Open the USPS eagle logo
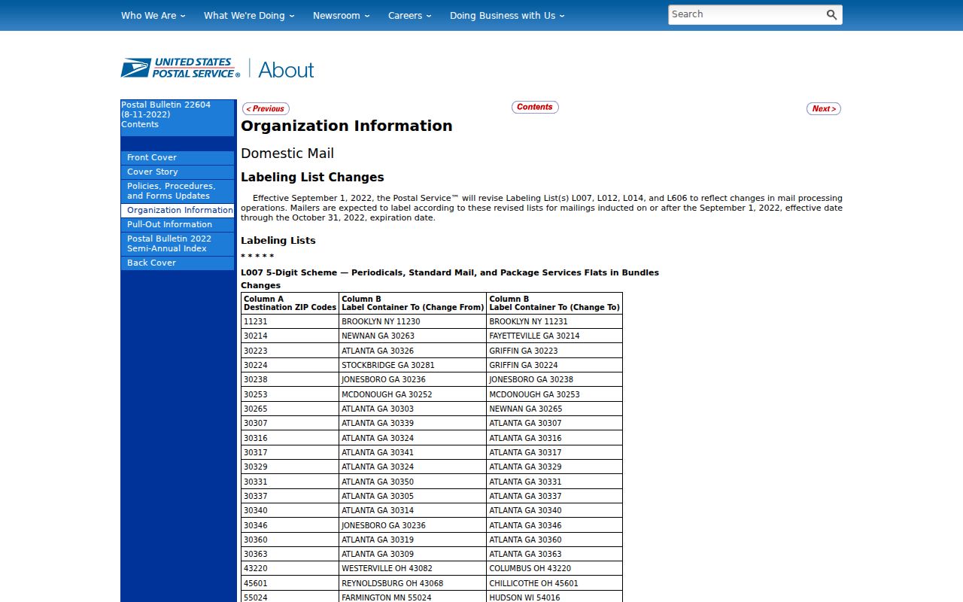 180,68
